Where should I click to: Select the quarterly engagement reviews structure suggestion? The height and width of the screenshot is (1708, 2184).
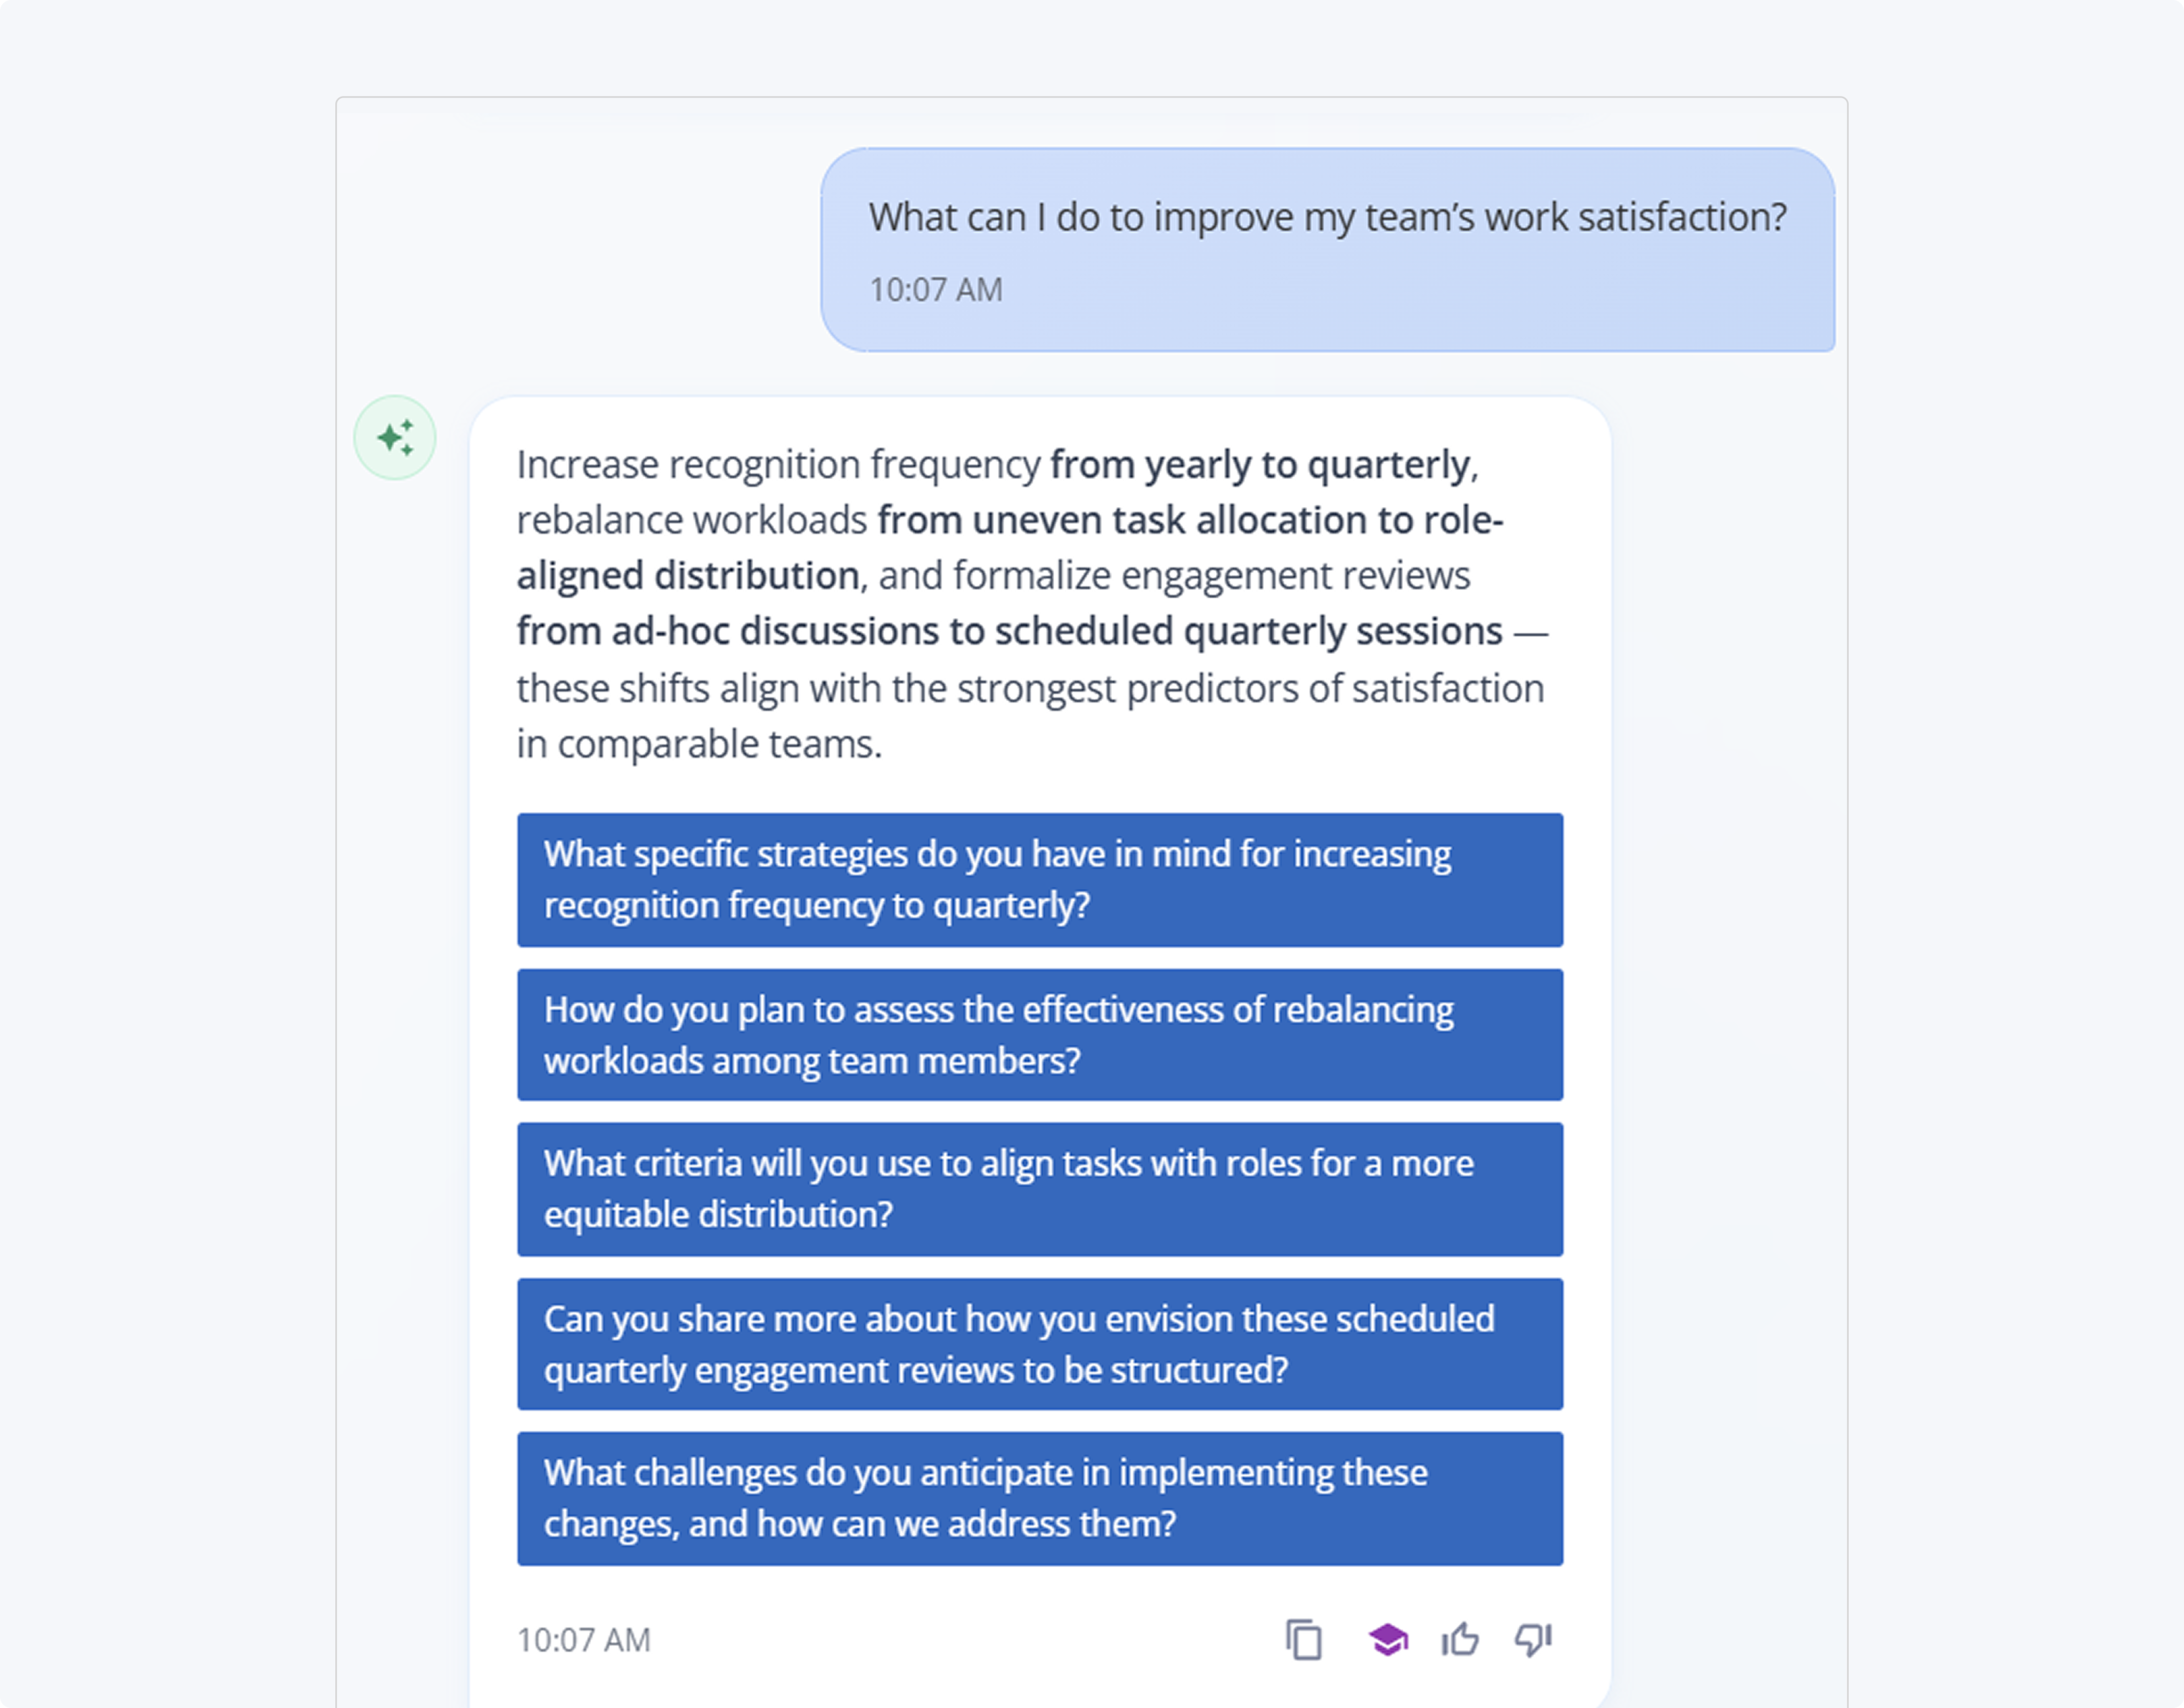(1040, 1344)
